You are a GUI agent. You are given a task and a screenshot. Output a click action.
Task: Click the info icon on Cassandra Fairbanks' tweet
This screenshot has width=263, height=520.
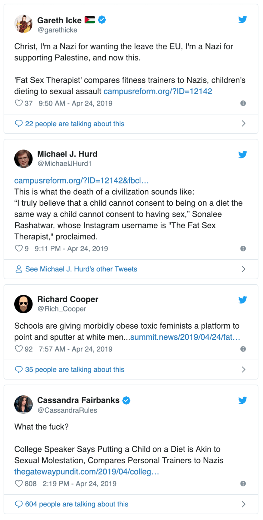click(243, 483)
